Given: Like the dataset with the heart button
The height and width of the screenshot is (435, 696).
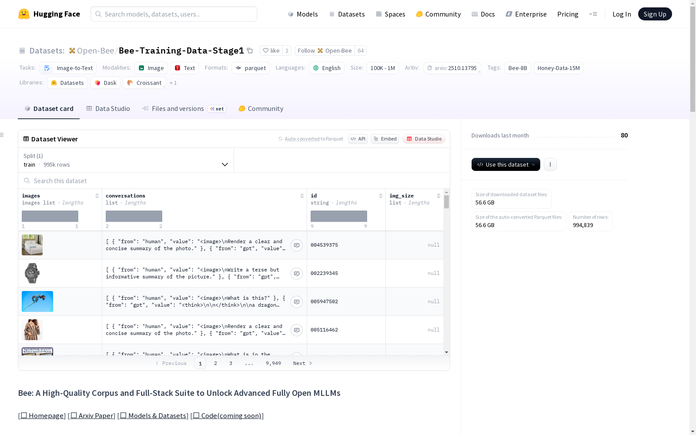Looking at the screenshot, I should tap(271, 50).
